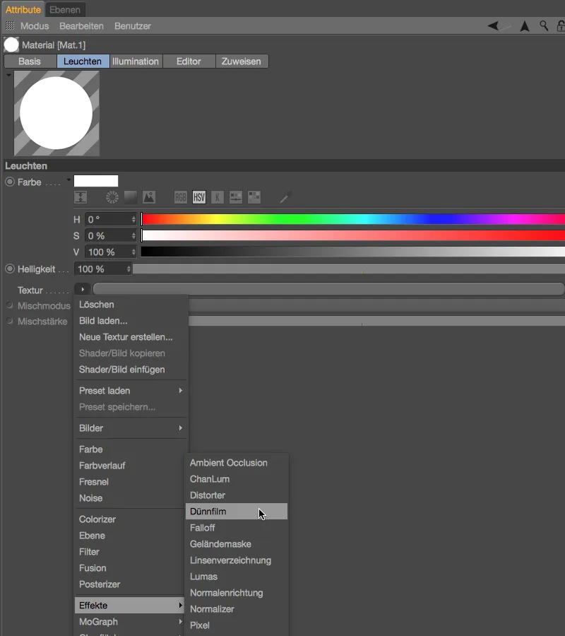Pick the eyedropper color picker tool

tap(286, 198)
